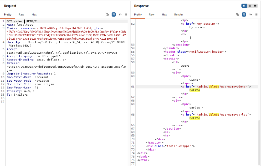
Task: Click the Response panel title
Action: click(142, 6)
